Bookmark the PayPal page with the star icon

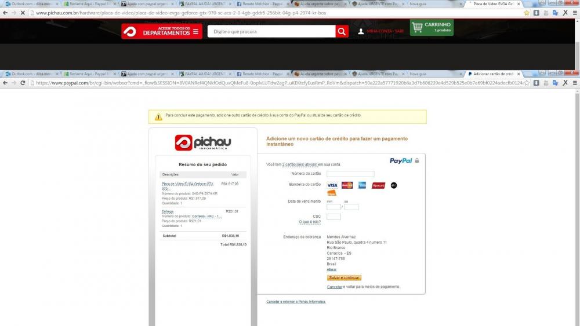(x=527, y=83)
